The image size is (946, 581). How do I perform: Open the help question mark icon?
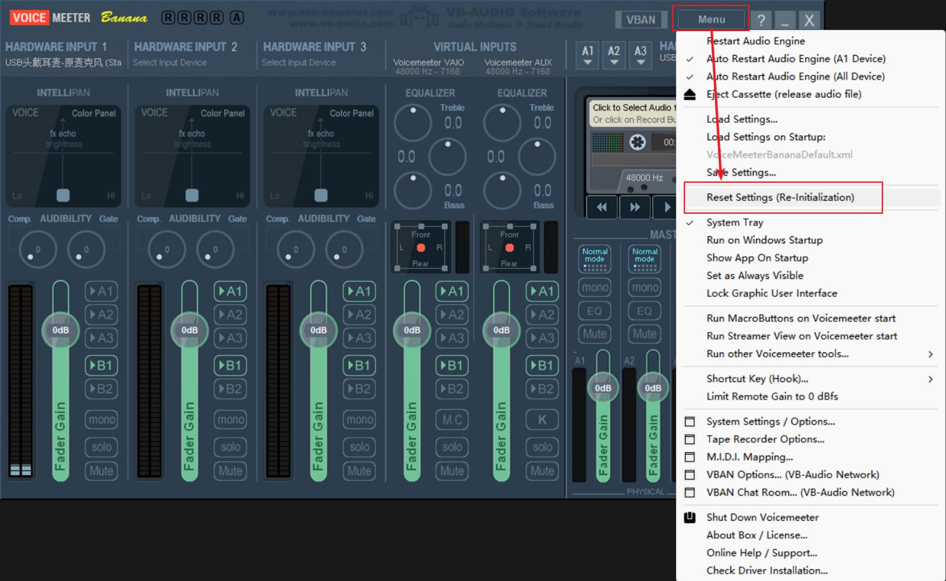tap(762, 20)
